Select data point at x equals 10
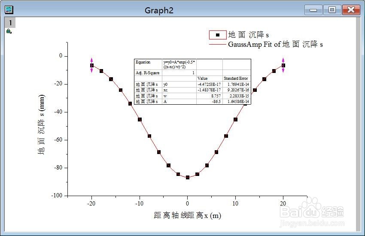 tap(236, 120)
